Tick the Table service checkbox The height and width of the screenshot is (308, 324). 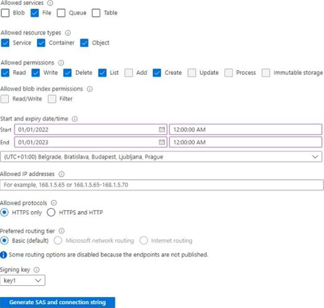pos(96,13)
